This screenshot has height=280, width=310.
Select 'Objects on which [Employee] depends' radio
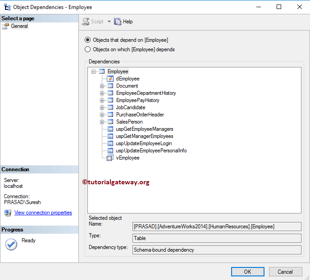(x=87, y=49)
